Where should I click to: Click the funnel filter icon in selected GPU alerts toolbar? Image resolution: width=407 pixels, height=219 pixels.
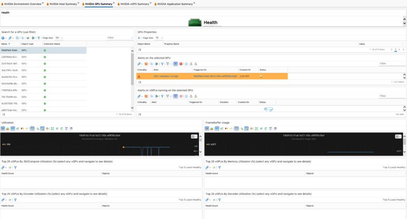(162, 64)
